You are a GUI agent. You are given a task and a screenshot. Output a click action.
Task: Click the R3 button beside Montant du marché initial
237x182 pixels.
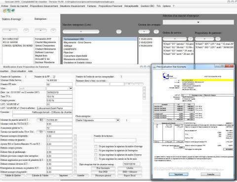(41, 120)
